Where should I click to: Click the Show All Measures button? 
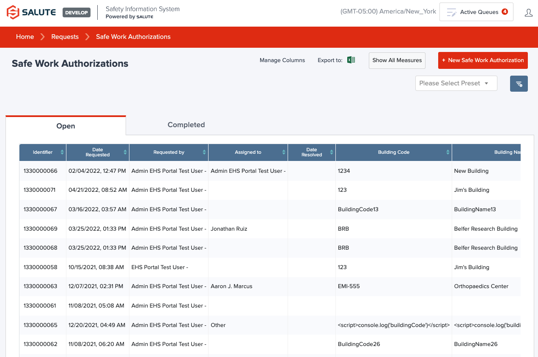[397, 60]
